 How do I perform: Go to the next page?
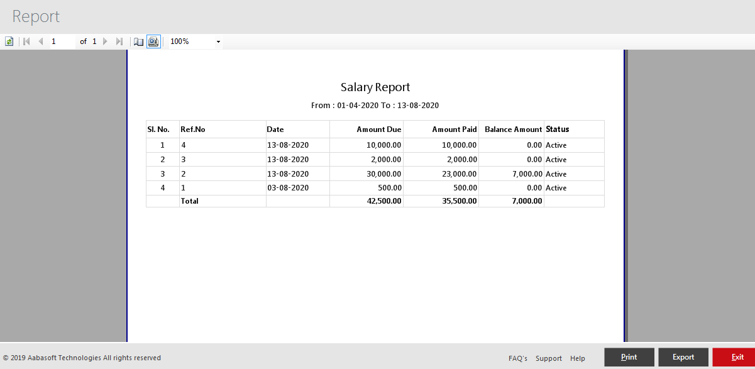(x=105, y=41)
